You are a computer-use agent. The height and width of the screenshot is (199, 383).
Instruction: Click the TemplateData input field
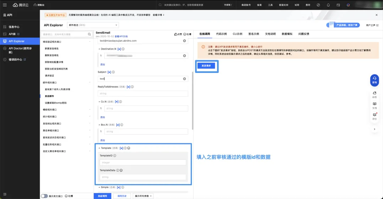(x=143, y=177)
